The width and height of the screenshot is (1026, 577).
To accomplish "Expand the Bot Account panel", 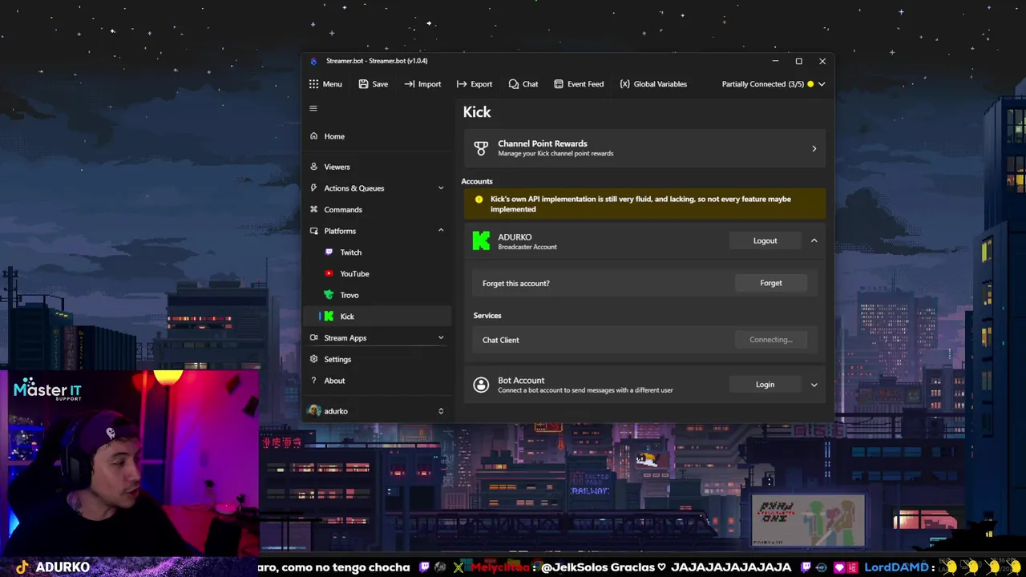I will click(x=814, y=385).
